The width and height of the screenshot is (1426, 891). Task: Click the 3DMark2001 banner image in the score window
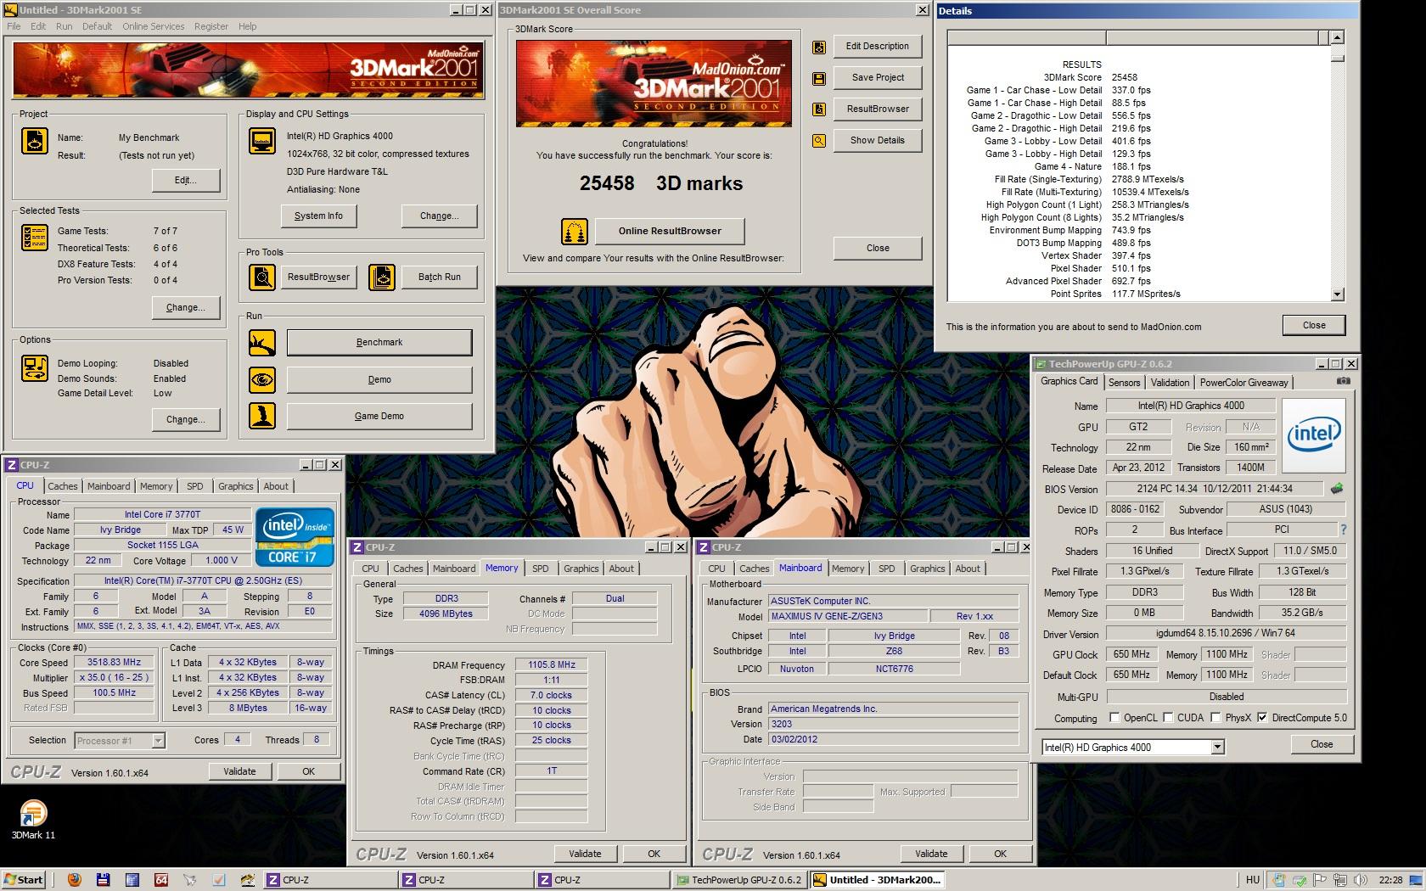coord(654,84)
